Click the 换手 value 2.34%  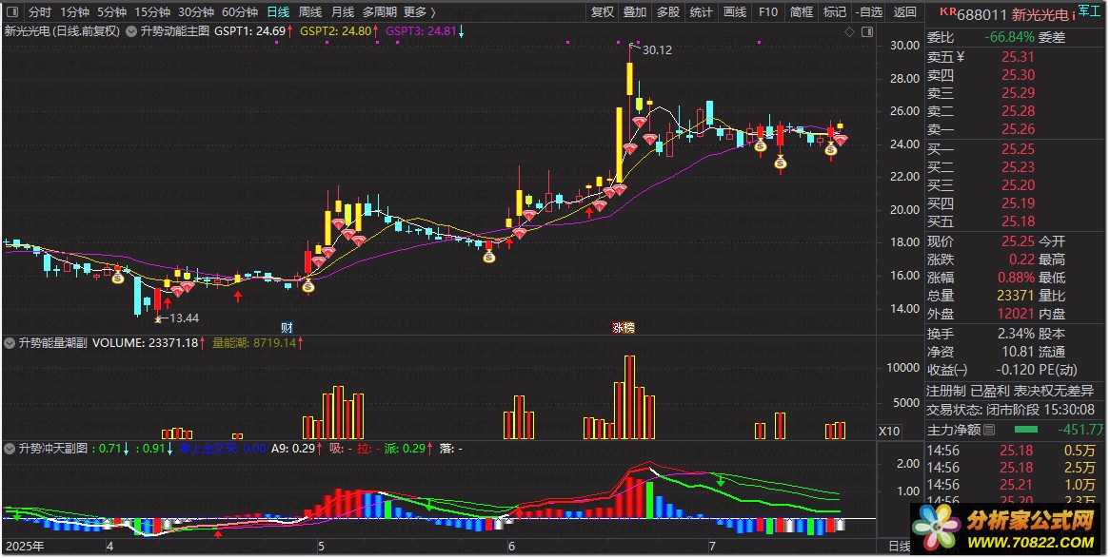pyautogui.click(x=1016, y=333)
